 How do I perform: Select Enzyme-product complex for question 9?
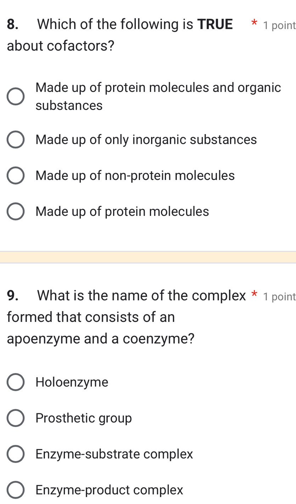tap(16, 490)
